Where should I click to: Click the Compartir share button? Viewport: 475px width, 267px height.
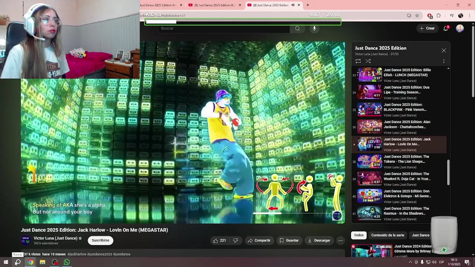point(259,240)
